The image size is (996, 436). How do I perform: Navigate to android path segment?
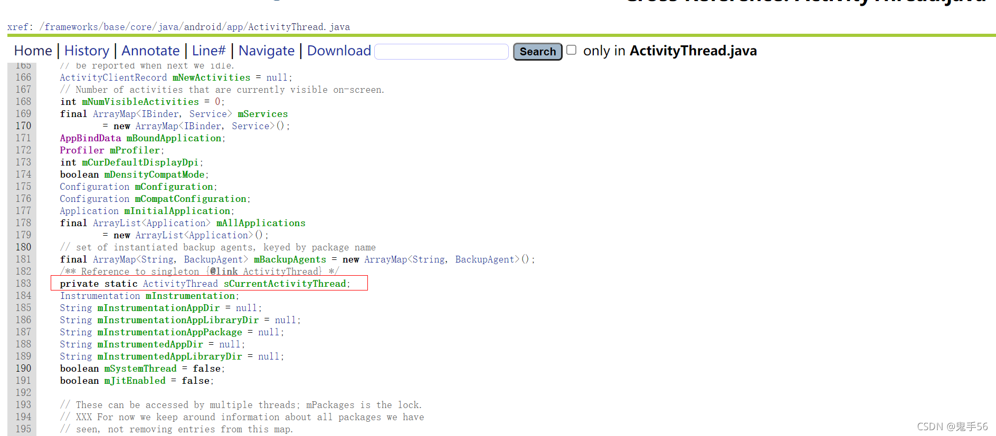(x=203, y=27)
